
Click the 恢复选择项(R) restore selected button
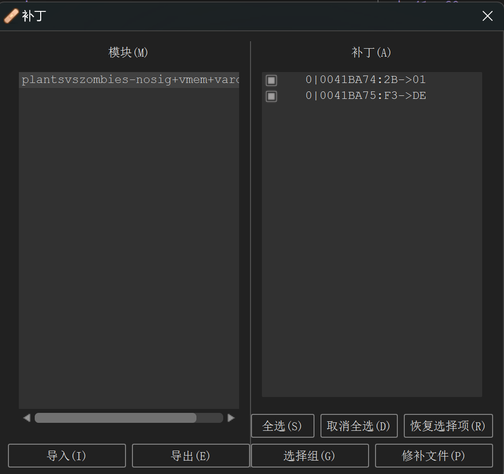pyautogui.click(x=448, y=426)
